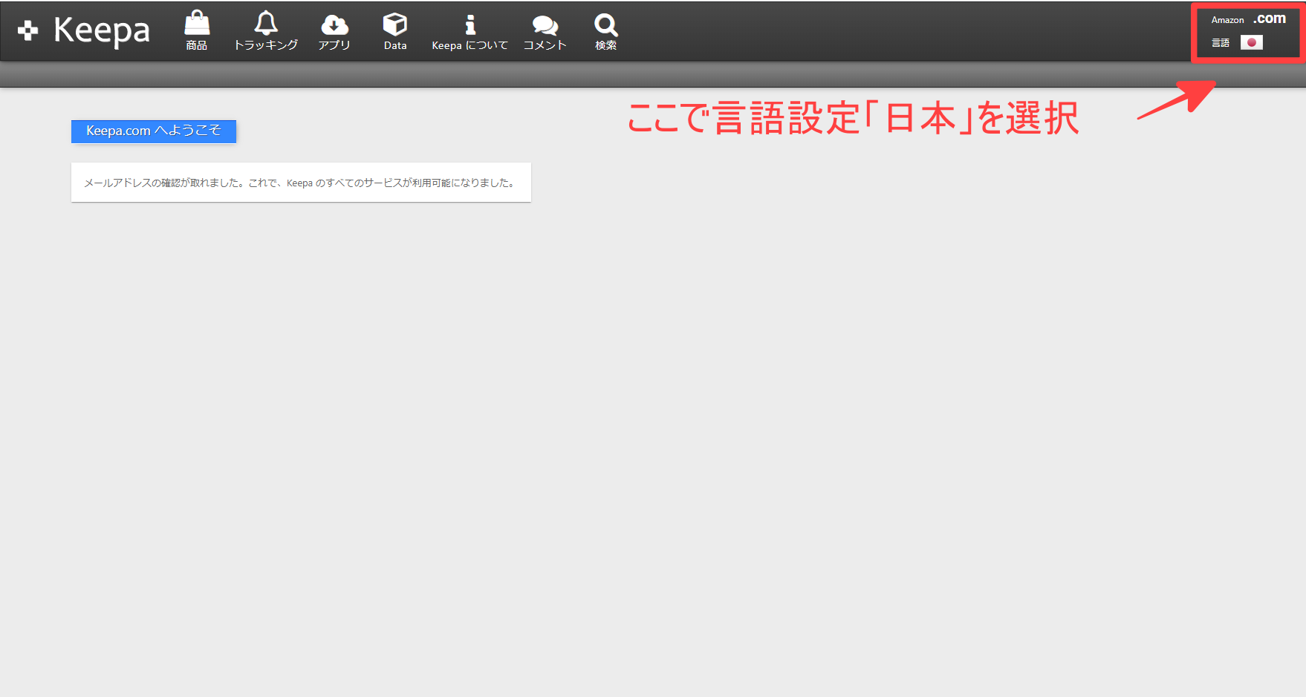1306x697 pixels.
Task: Select the Keepa について menu label
Action: (470, 45)
